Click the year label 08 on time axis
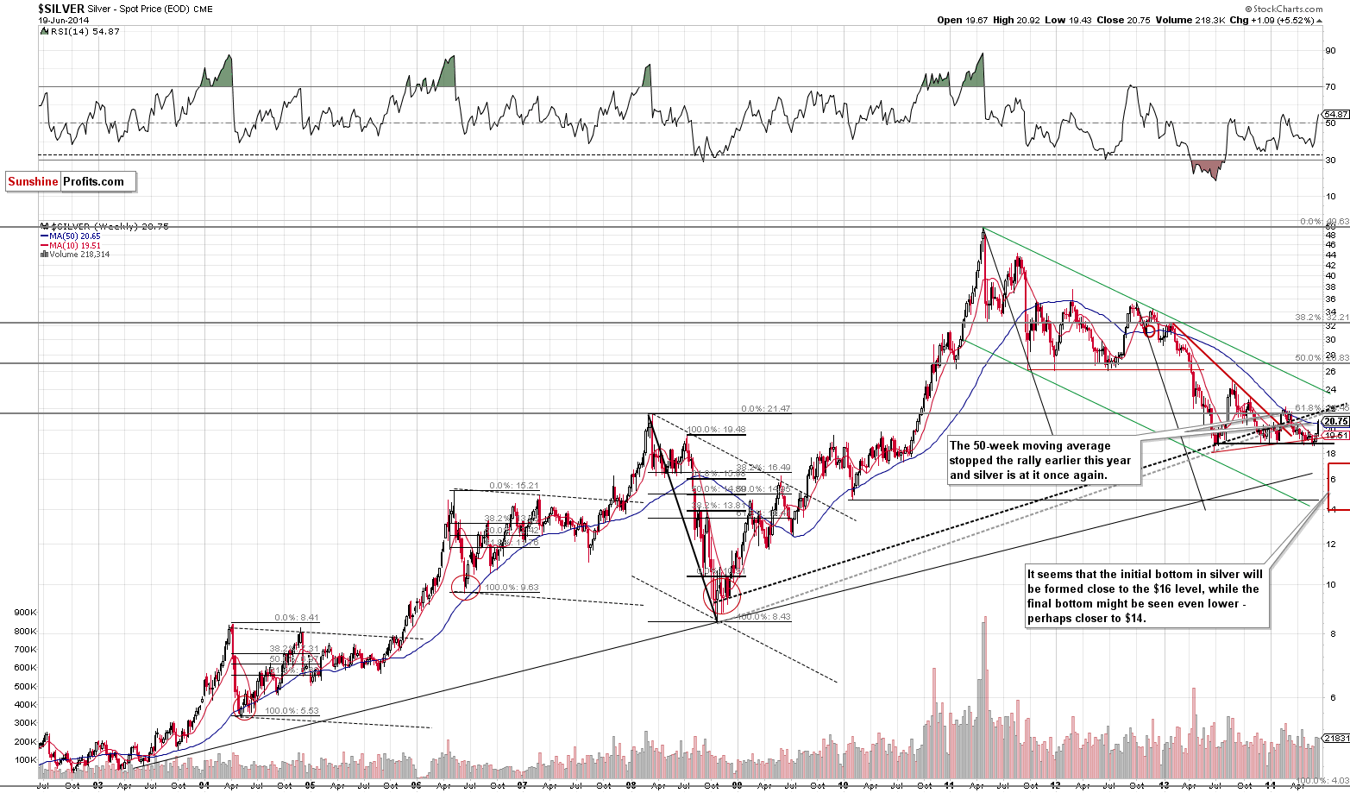 (631, 786)
